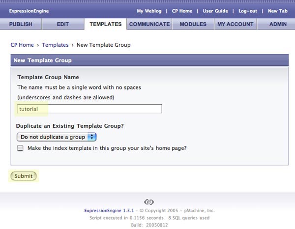This screenshot has width=295, height=229.
Task: Go to the COMMUNICATE tab
Action: coord(149,24)
